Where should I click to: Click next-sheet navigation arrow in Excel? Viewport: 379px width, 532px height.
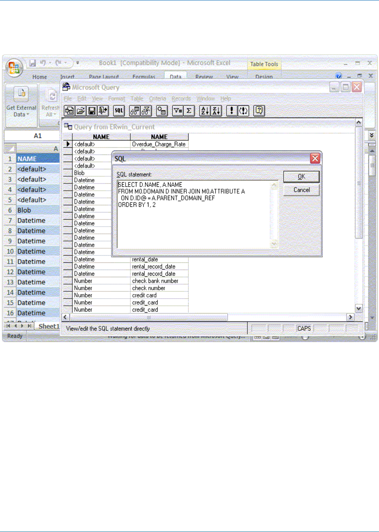22,326
